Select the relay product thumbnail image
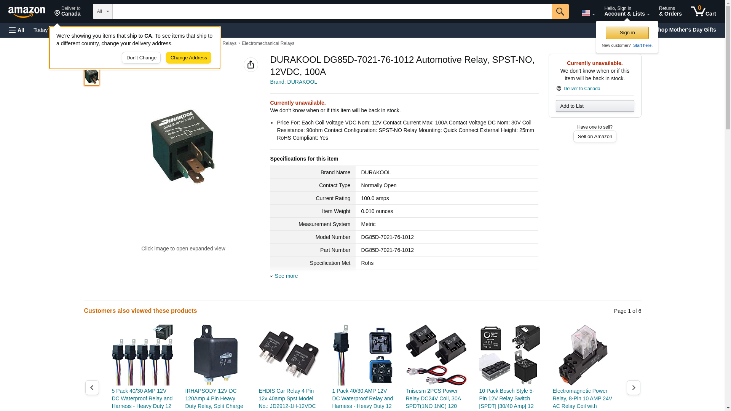731x411 pixels. pos(92,77)
